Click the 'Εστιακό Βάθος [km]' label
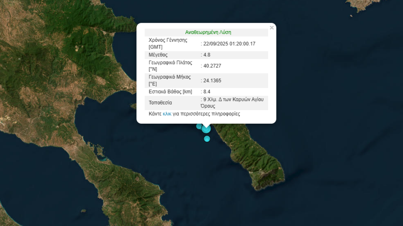This screenshot has height=226, width=403. click(x=170, y=92)
